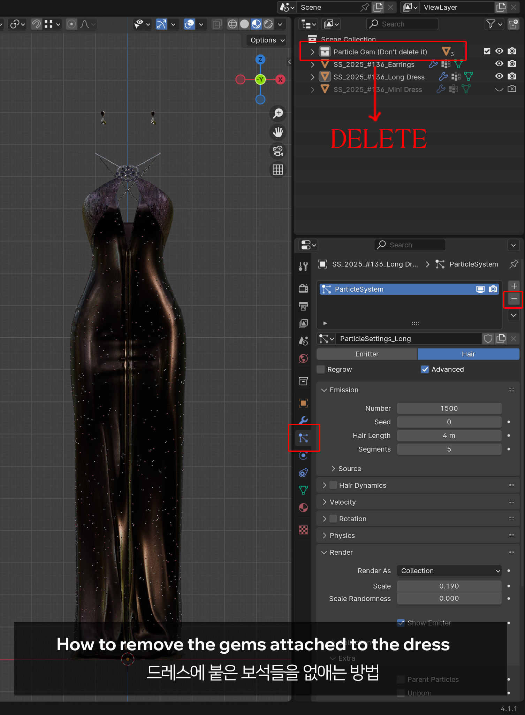This screenshot has width=525, height=715.
Task: Expand the SS_2025_#136_Earrings object
Action: 313,64
